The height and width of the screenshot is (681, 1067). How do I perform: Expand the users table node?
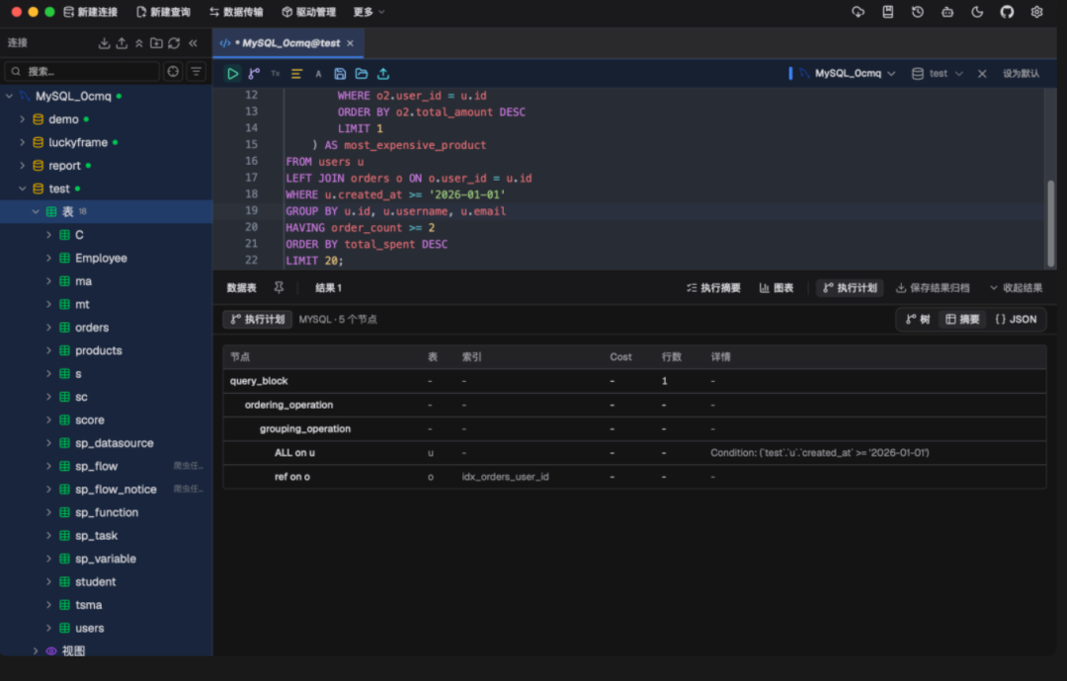(48, 628)
